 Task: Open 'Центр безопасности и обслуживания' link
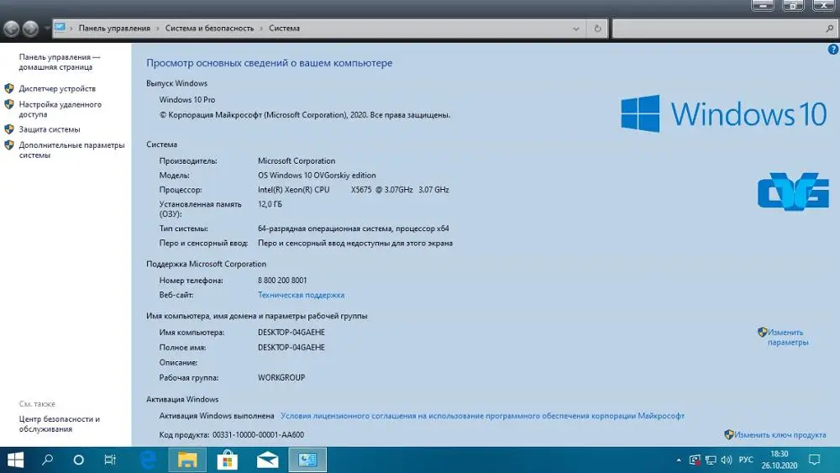60,423
